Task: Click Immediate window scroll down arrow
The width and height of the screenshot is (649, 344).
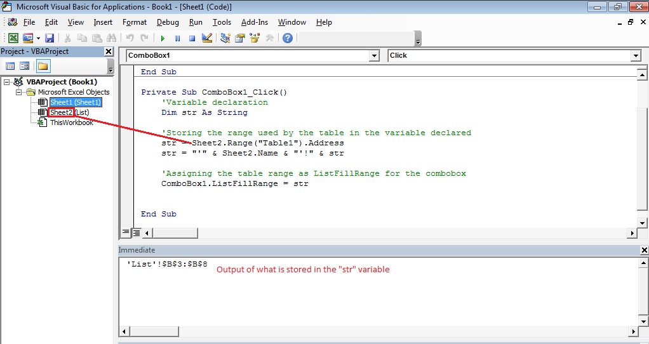Action: [x=644, y=321]
